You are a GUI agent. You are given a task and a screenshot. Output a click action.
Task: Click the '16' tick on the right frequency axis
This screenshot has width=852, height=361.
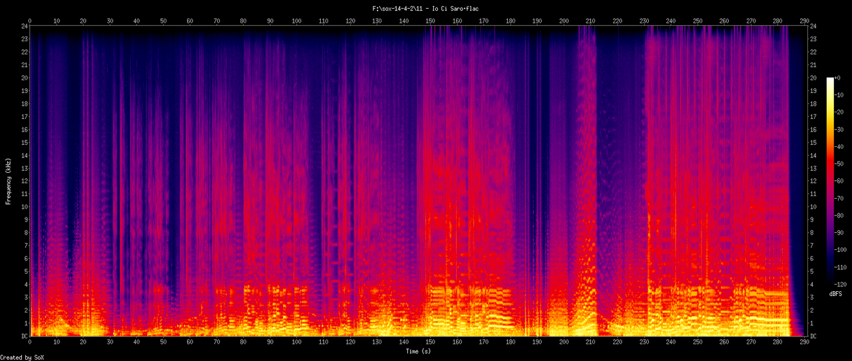coord(812,129)
